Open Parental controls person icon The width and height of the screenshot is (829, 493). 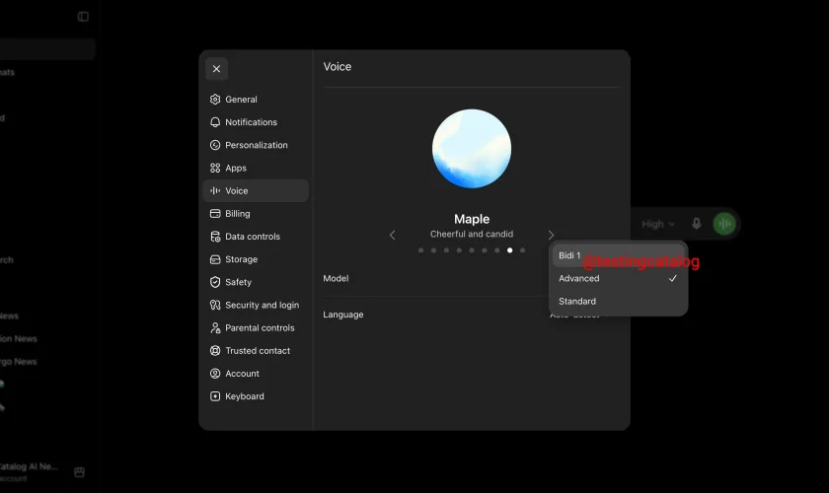click(x=215, y=327)
